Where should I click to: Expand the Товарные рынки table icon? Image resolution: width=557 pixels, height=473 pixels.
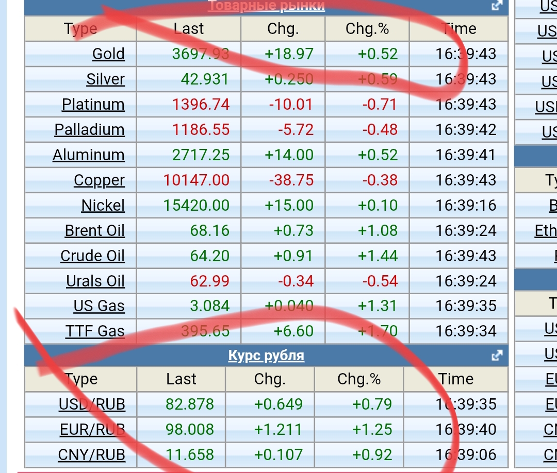point(497,6)
